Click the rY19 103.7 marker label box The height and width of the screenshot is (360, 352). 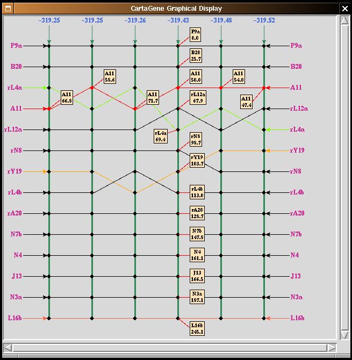point(197,160)
